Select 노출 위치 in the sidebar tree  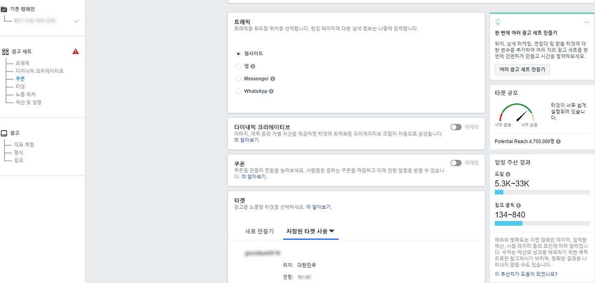[x=26, y=94]
